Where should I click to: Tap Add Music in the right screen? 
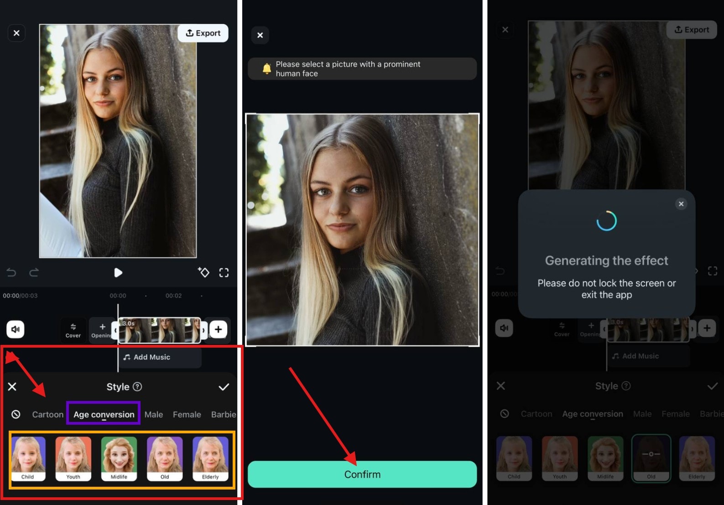point(648,356)
